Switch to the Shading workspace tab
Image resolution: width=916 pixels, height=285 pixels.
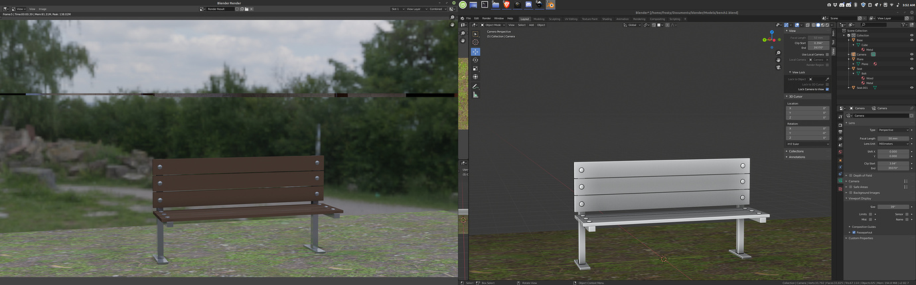(607, 19)
